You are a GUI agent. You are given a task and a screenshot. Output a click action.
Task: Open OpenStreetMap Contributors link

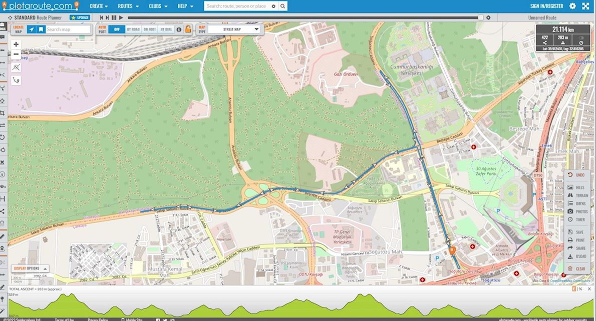click(x=570, y=281)
